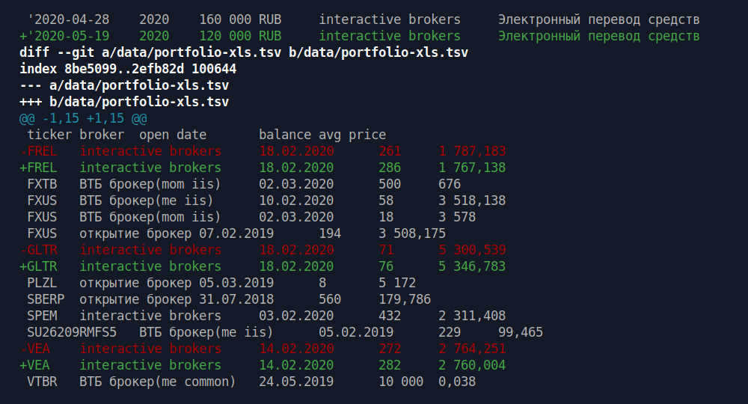Click the FXUS date 02.03.2020
Image resolution: width=748 pixels, height=404 pixels.
coord(296,217)
